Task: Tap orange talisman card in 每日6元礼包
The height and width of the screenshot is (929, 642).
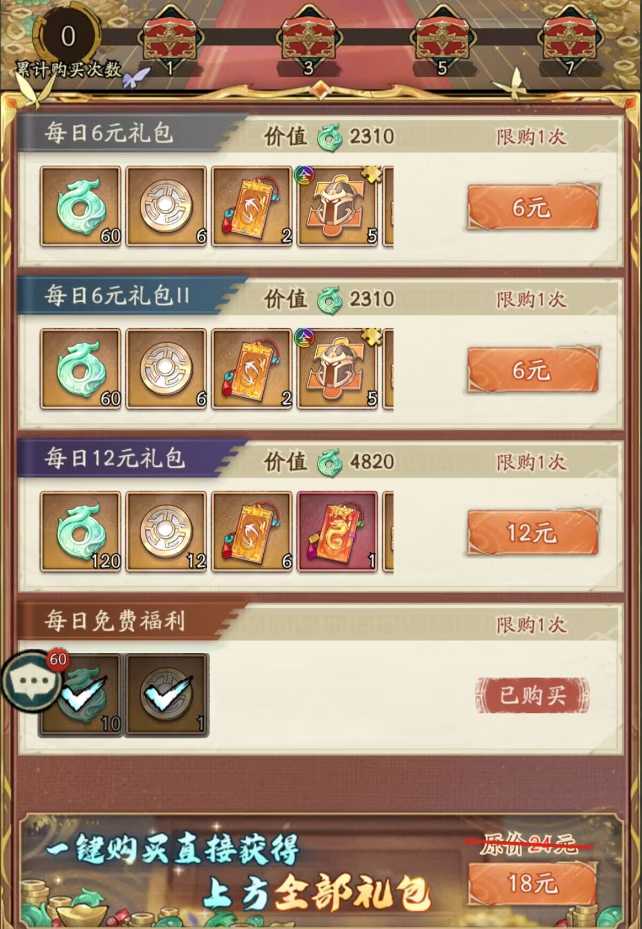Action: coord(252,207)
